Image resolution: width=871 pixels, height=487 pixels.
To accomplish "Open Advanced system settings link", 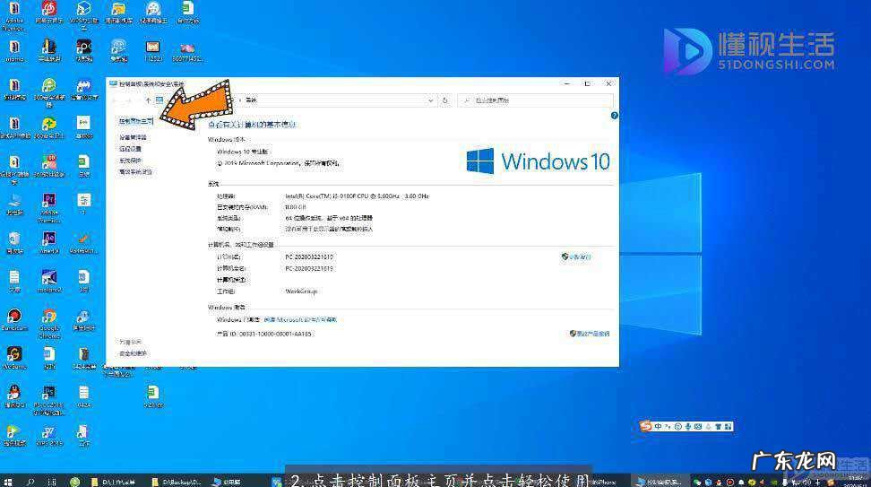I will click(x=135, y=171).
